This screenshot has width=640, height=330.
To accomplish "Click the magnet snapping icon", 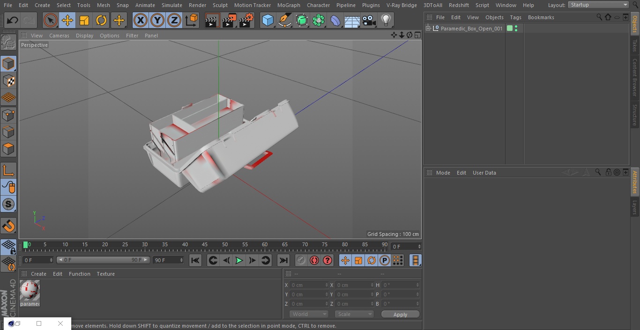I will [x=8, y=226].
